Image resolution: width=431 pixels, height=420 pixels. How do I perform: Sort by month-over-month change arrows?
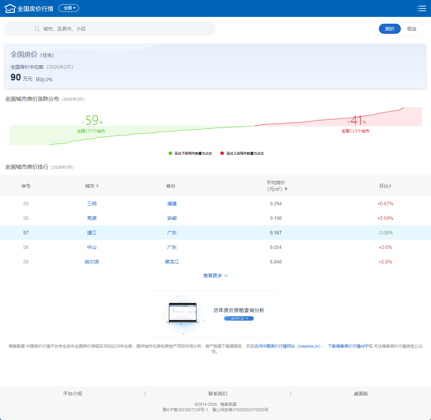point(390,186)
